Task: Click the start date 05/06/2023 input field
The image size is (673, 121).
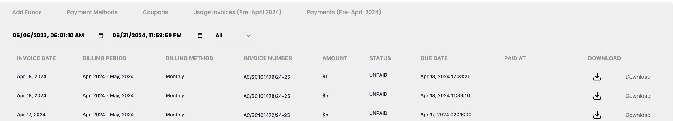Action: coord(48,36)
